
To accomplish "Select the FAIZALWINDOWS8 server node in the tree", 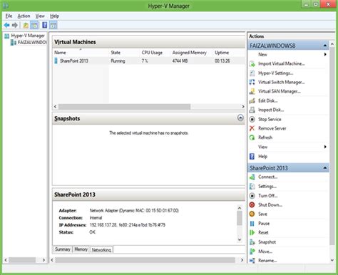I will point(32,42).
